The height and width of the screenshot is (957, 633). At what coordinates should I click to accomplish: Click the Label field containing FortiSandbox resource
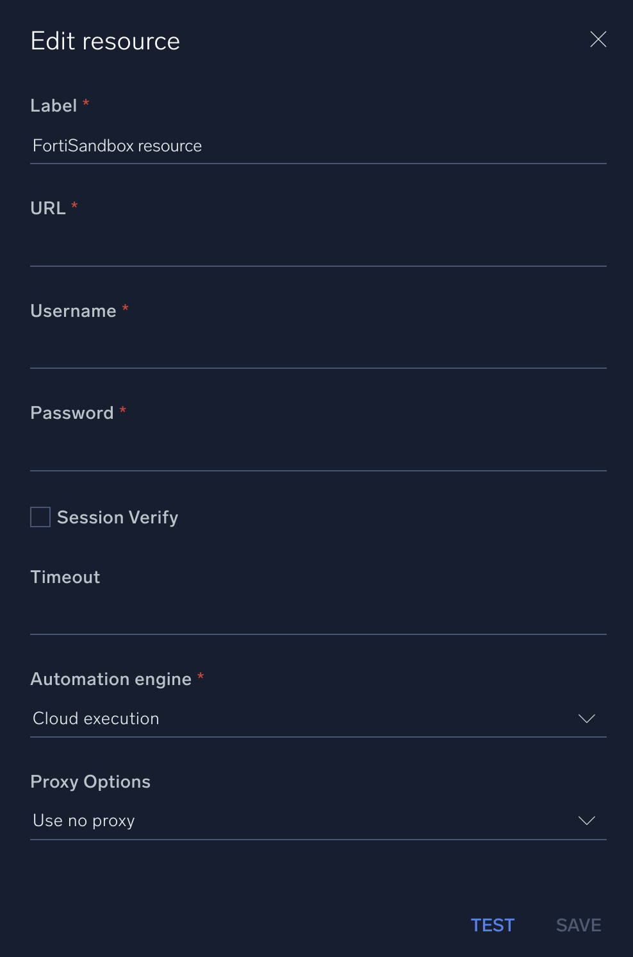click(318, 146)
